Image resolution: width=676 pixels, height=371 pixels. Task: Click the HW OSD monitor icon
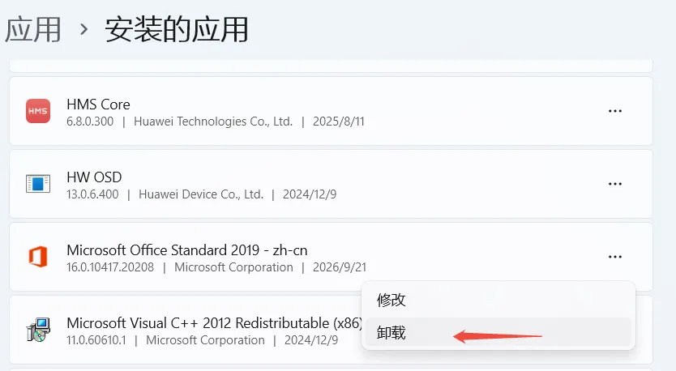pyautogui.click(x=38, y=184)
